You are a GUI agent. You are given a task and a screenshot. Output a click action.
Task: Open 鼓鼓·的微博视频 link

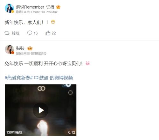pyautogui.click(x=56, y=78)
